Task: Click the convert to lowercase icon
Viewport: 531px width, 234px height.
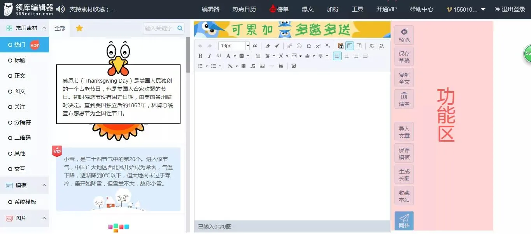Action: tap(381, 46)
